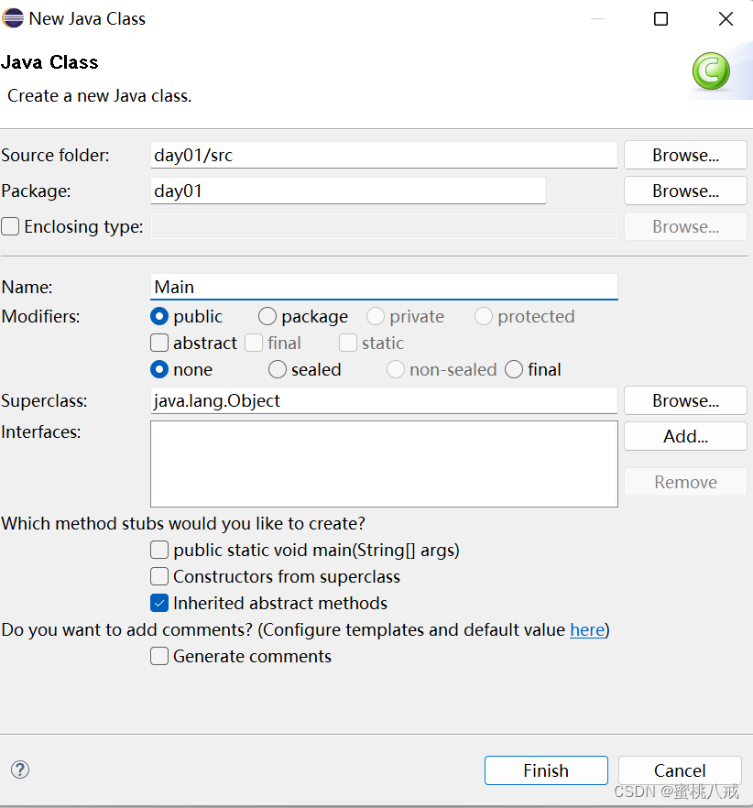The width and height of the screenshot is (753, 808).
Task: Enable Constructors from superclass option
Action: pos(159,576)
